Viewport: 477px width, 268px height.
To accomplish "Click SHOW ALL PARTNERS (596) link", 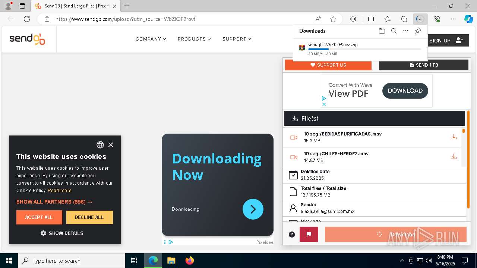I will [54, 202].
